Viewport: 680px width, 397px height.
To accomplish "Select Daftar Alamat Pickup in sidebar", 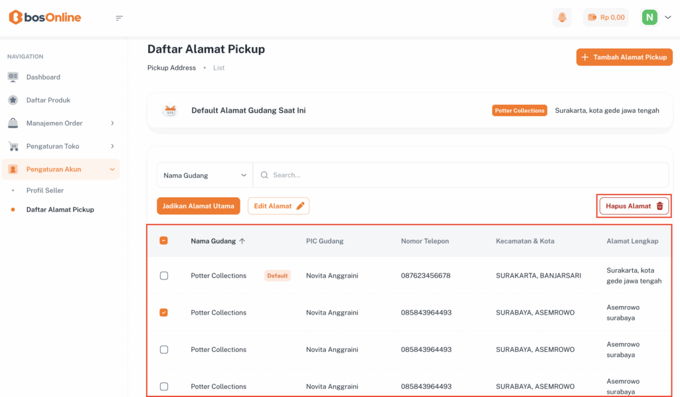I will point(60,210).
